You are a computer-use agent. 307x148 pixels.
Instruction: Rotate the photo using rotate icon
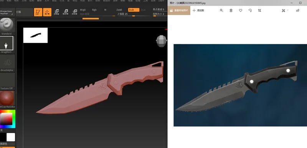coord(250,10)
